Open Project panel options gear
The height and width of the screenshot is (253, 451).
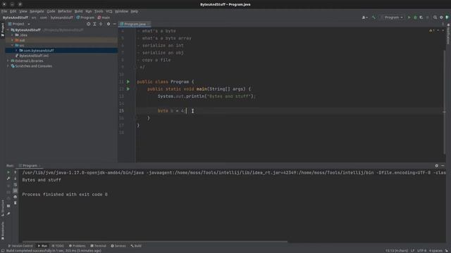tap(109, 24)
